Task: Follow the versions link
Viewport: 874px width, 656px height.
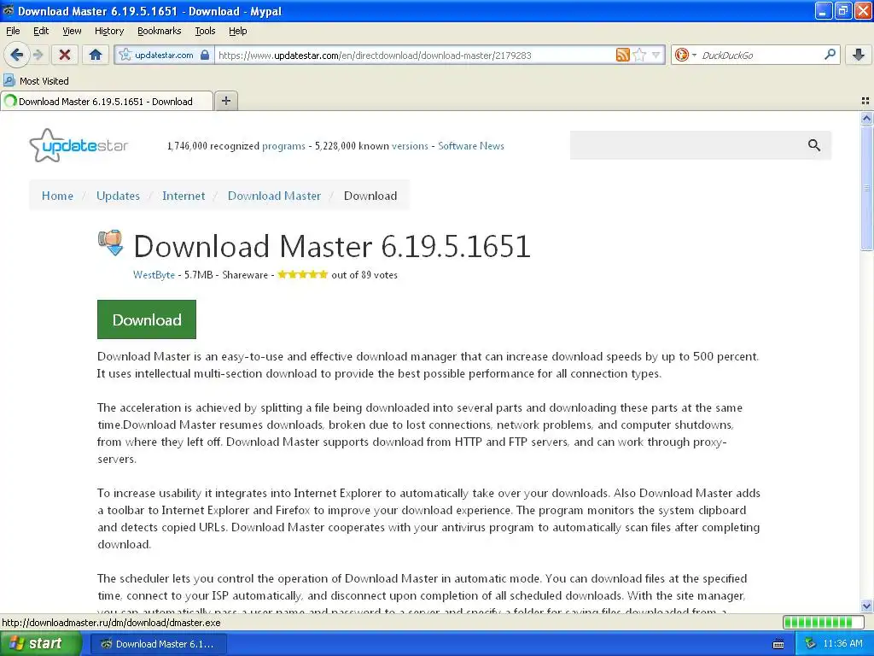Action: [x=410, y=146]
